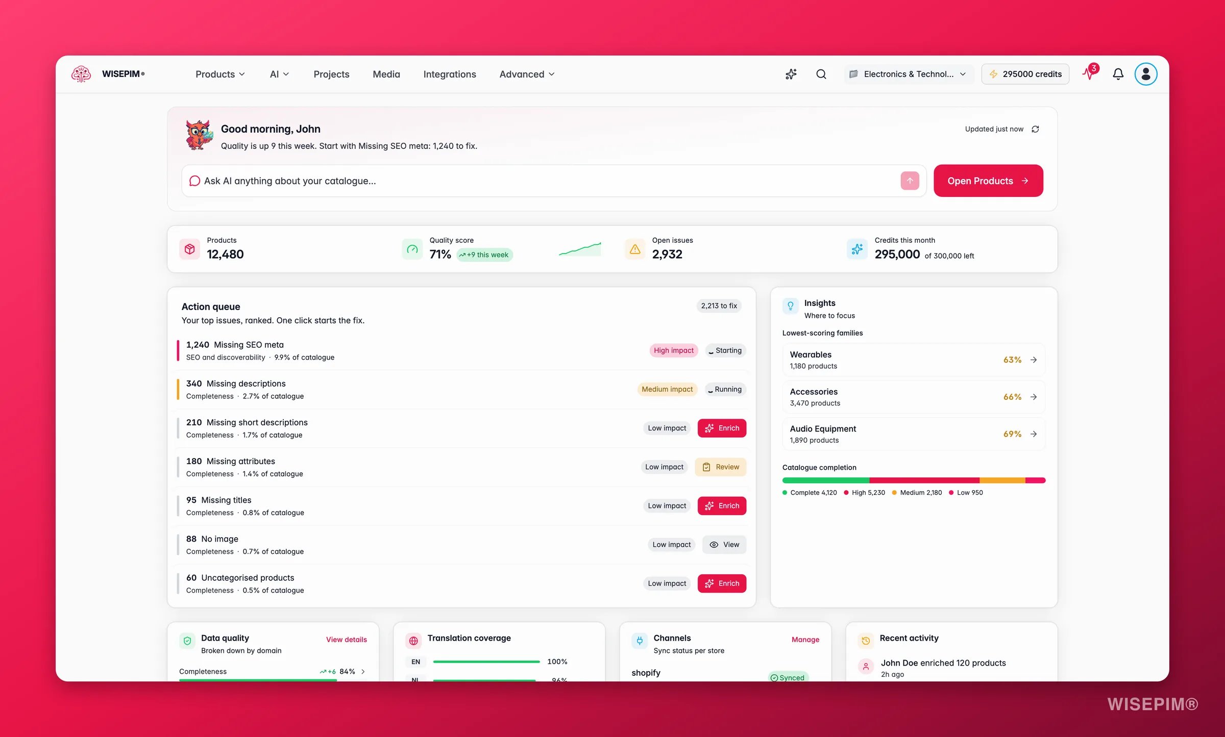The width and height of the screenshot is (1225, 737).
Task: Click John Doe activity user icon
Action: click(866, 667)
